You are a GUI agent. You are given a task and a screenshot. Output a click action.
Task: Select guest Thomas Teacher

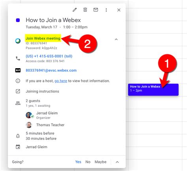coord(50,125)
